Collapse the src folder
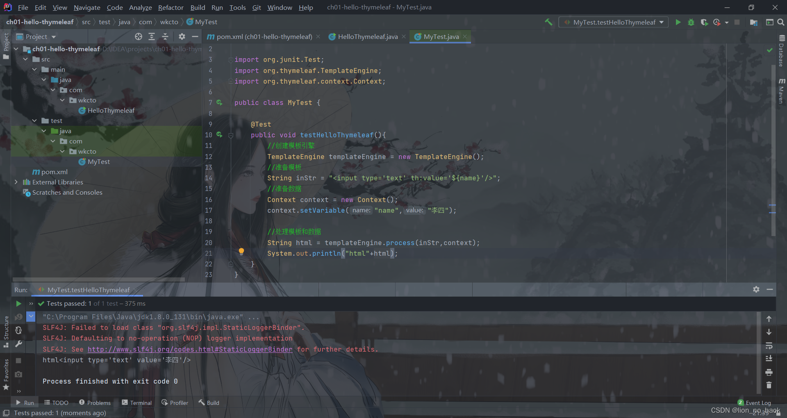This screenshot has width=787, height=418. pos(25,59)
